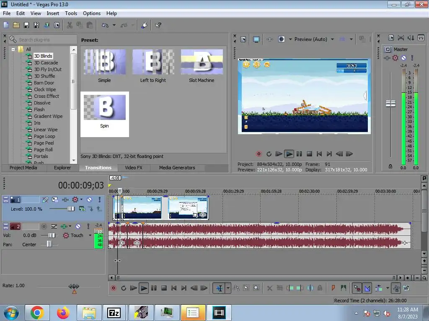The height and width of the screenshot is (321, 429).
Task: Open the preview Overlays dropdown arrow
Action: [x=351, y=39]
